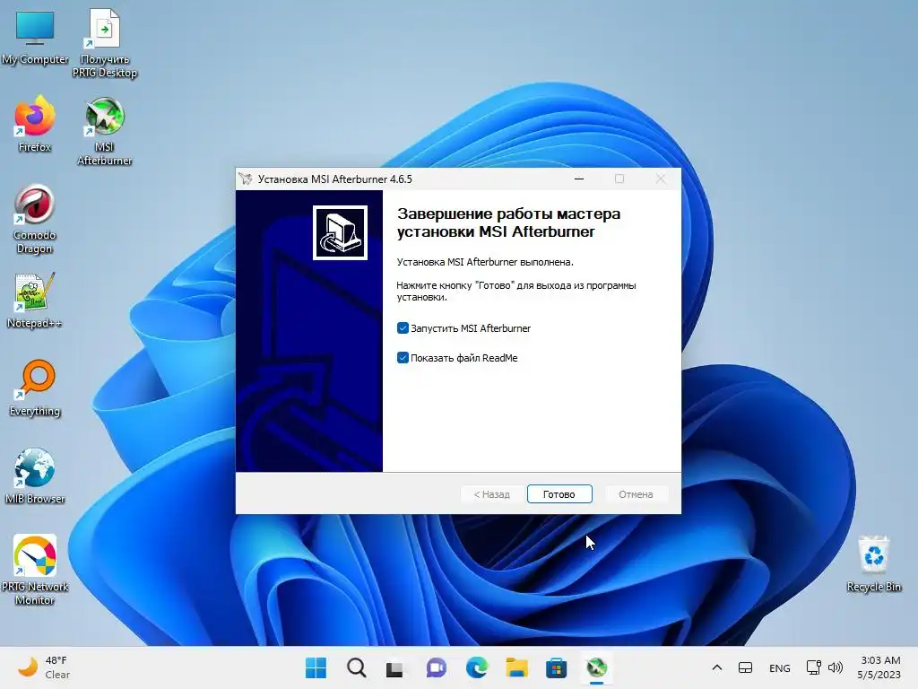Click the installer computer graphic image
Image resolution: width=918 pixels, height=689 pixels.
tap(340, 232)
